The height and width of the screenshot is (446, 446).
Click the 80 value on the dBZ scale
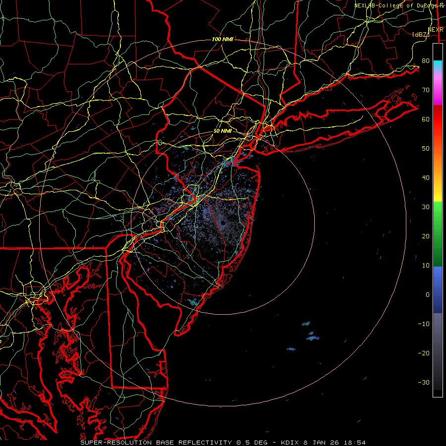426,61
